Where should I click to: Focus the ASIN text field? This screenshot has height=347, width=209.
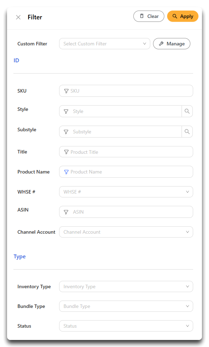[126, 212]
